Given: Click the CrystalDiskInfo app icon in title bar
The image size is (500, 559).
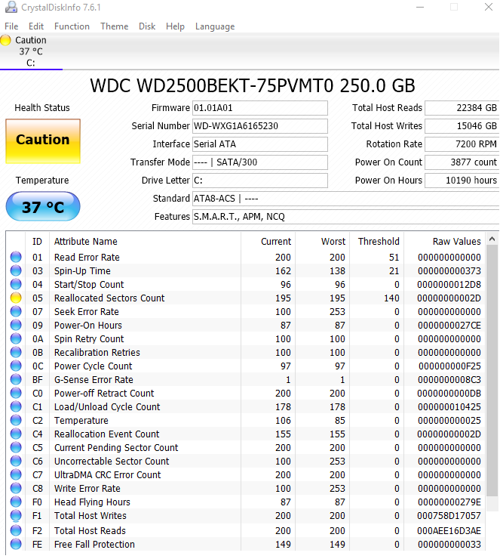Looking at the screenshot, I should tap(11, 7).
